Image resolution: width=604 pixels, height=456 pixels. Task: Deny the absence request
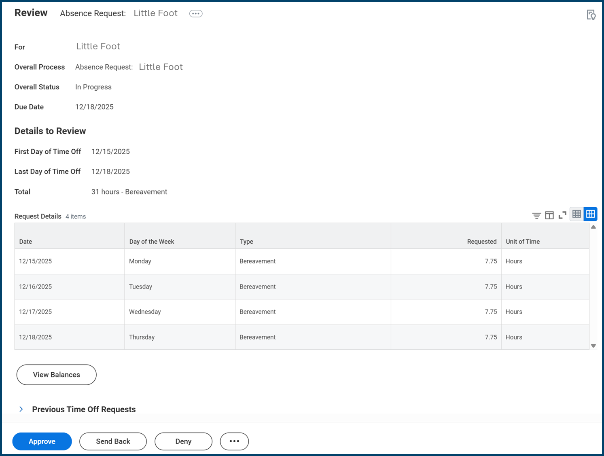(x=183, y=441)
